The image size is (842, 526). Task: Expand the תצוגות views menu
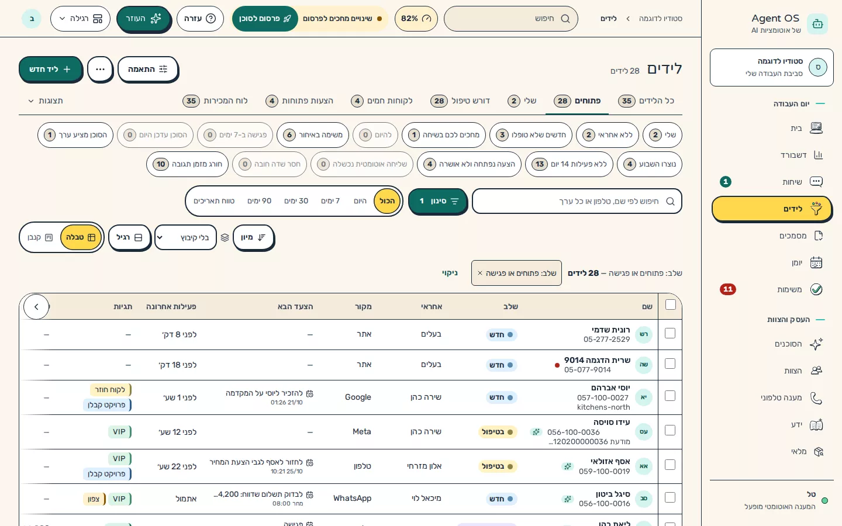(x=46, y=101)
